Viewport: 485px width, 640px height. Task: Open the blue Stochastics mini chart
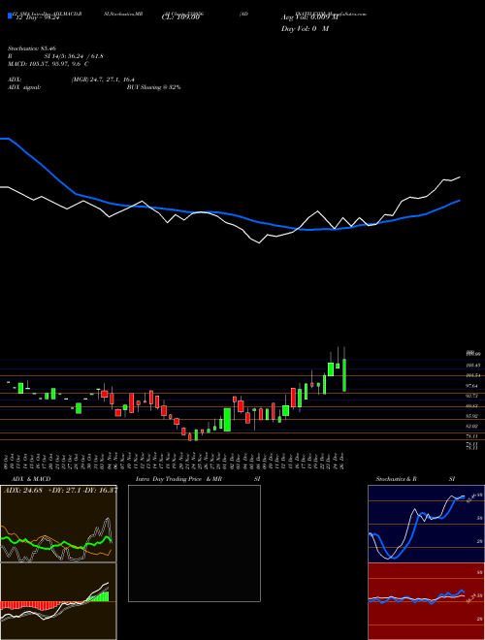coord(426,524)
